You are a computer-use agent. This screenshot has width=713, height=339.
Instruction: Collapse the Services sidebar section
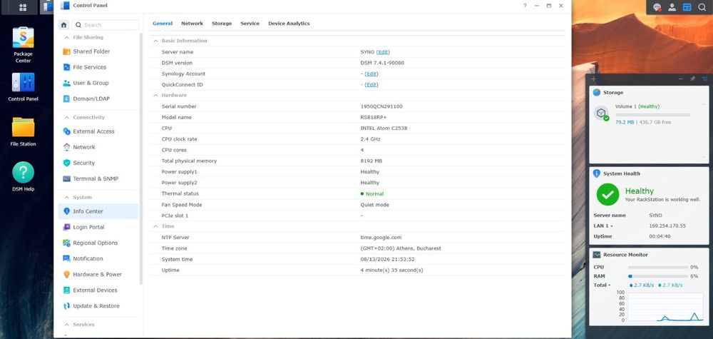(x=67, y=325)
